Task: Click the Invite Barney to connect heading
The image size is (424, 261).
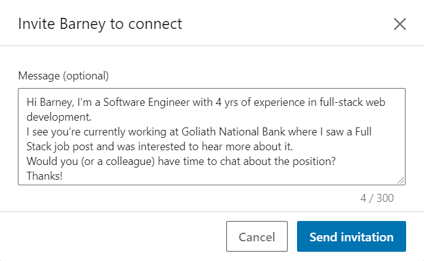Action: click(100, 24)
